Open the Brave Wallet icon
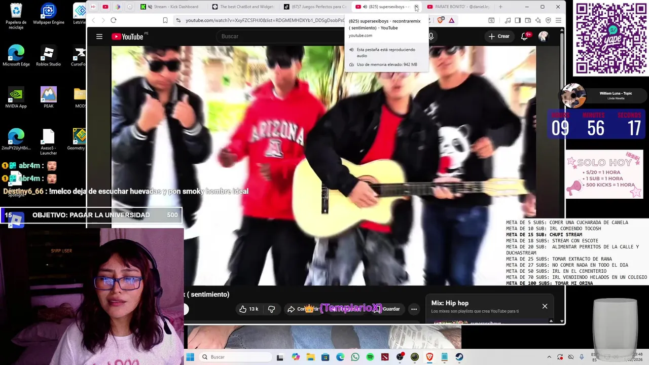This screenshot has width=649, height=365. pos(528,20)
